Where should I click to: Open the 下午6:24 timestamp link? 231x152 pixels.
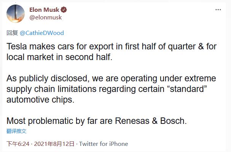coord(18,144)
